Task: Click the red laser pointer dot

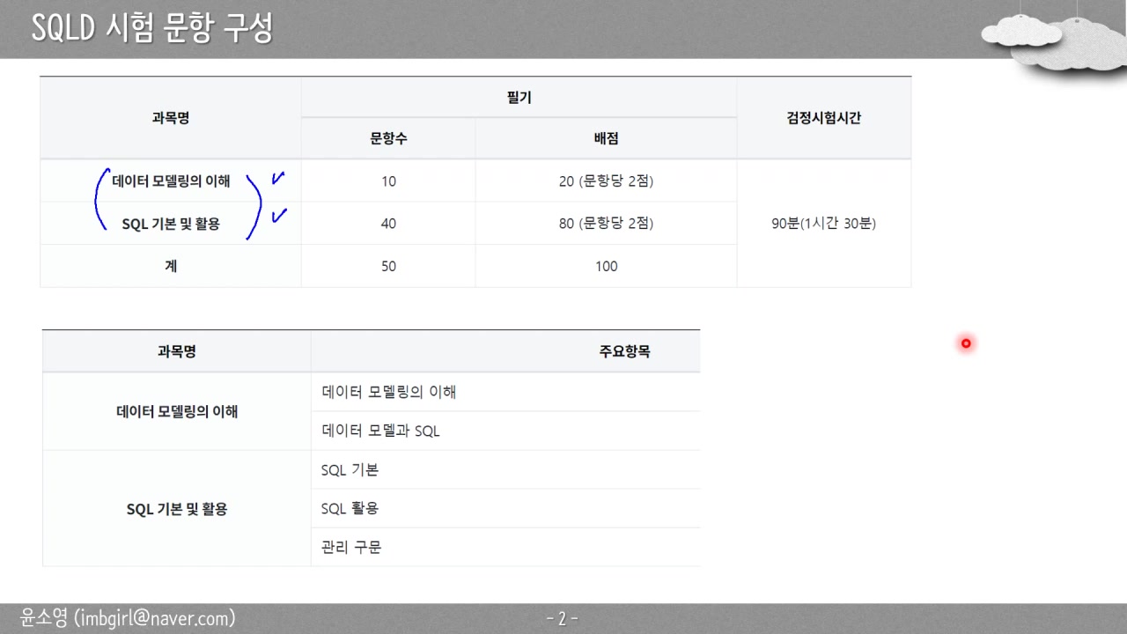Action: [x=965, y=343]
